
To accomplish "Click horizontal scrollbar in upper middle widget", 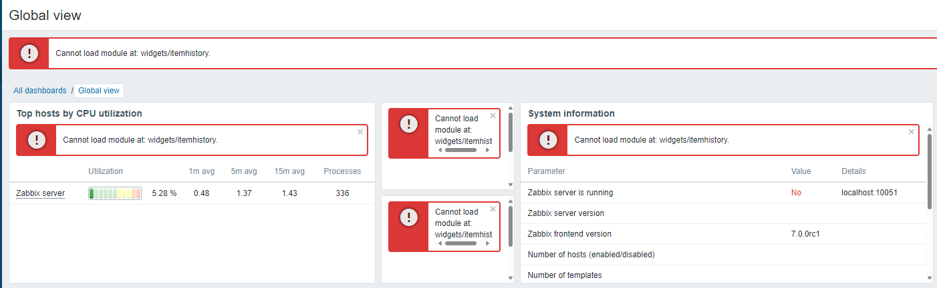I will pyautogui.click(x=460, y=150).
